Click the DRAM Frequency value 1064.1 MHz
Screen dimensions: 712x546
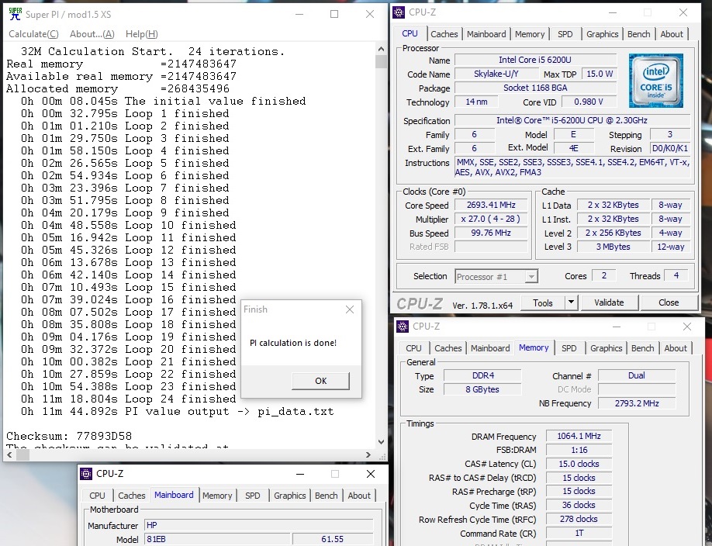[x=579, y=436]
